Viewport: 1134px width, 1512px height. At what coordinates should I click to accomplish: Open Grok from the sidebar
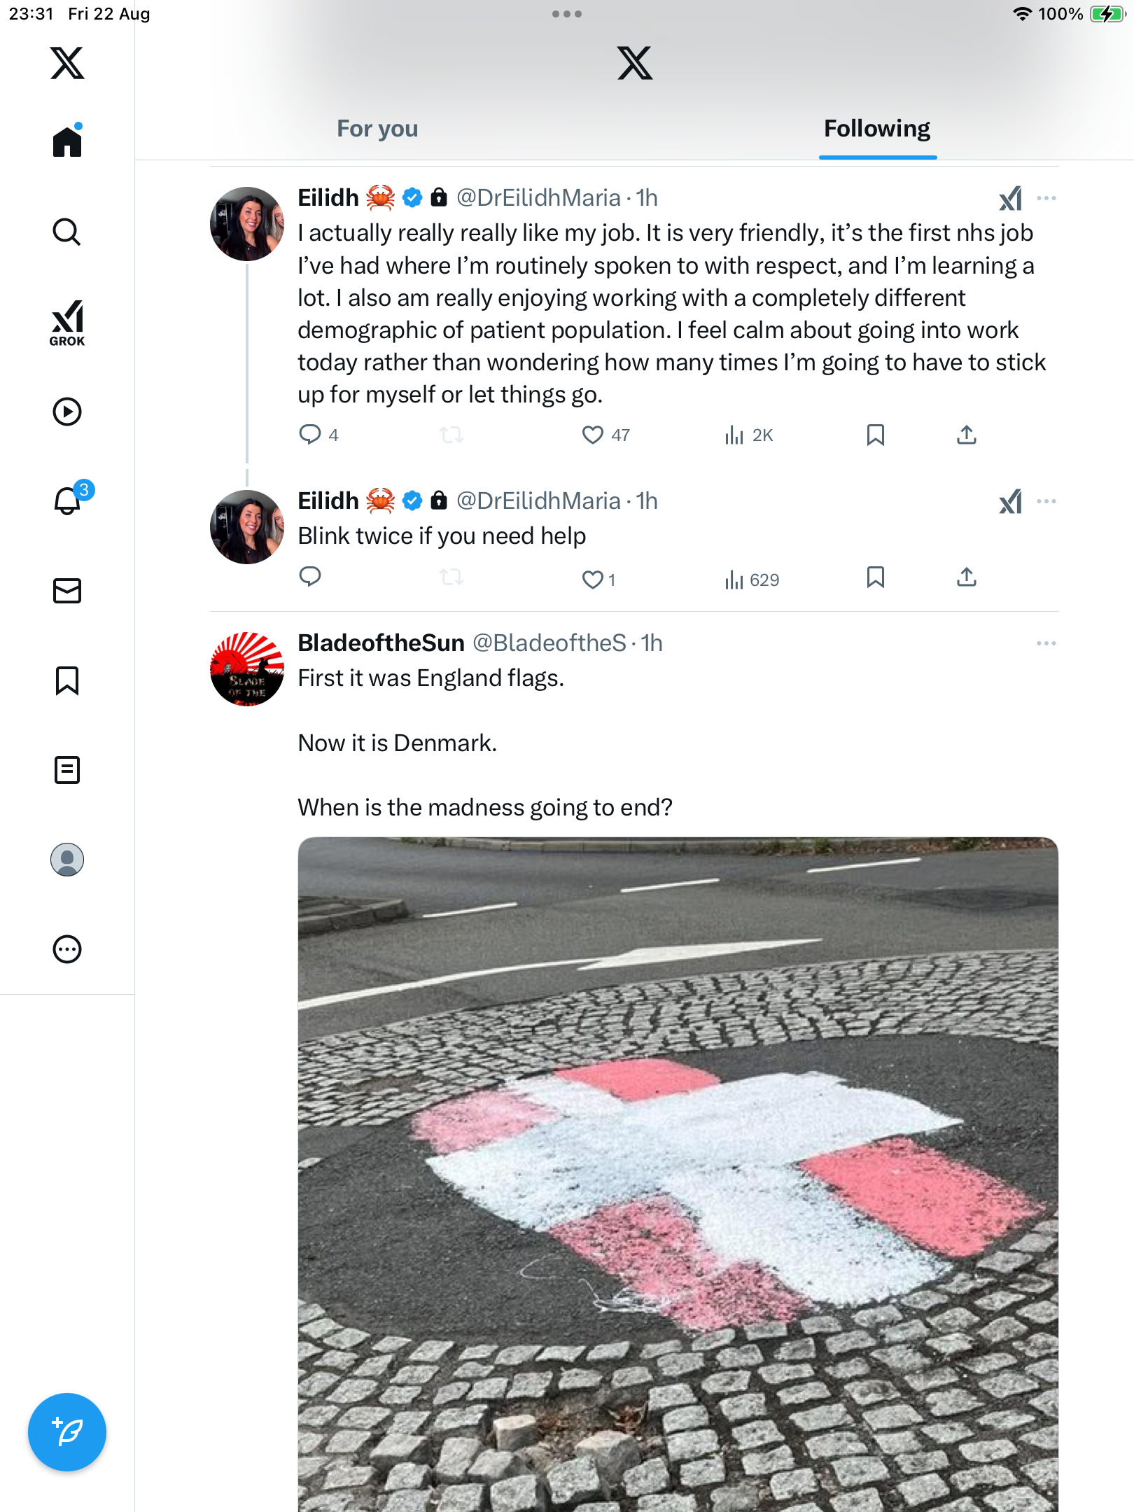[x=67, y=323]
